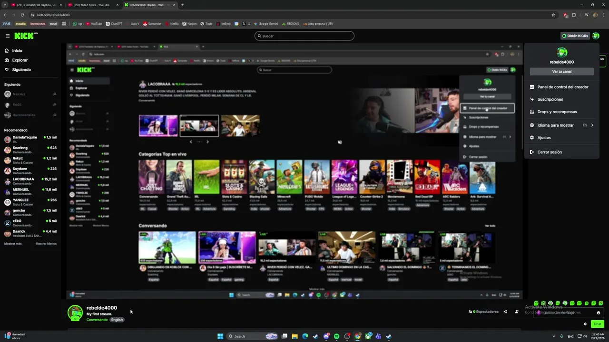Open recommended channel Soydaee
Image resolution: width=609 pixels, height=342 pixels.
(30, 171)
